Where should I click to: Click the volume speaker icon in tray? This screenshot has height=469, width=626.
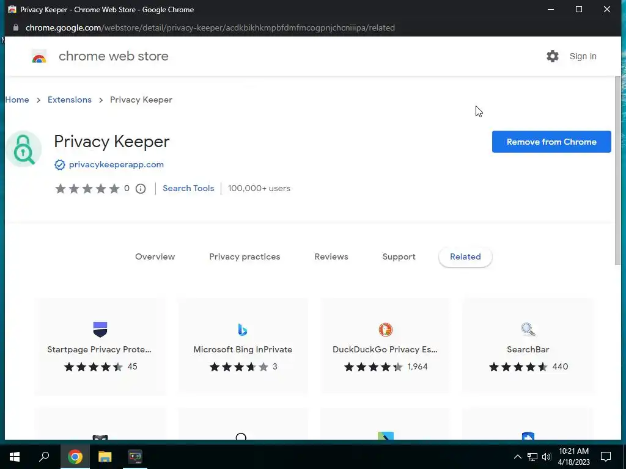coord(547,457)
